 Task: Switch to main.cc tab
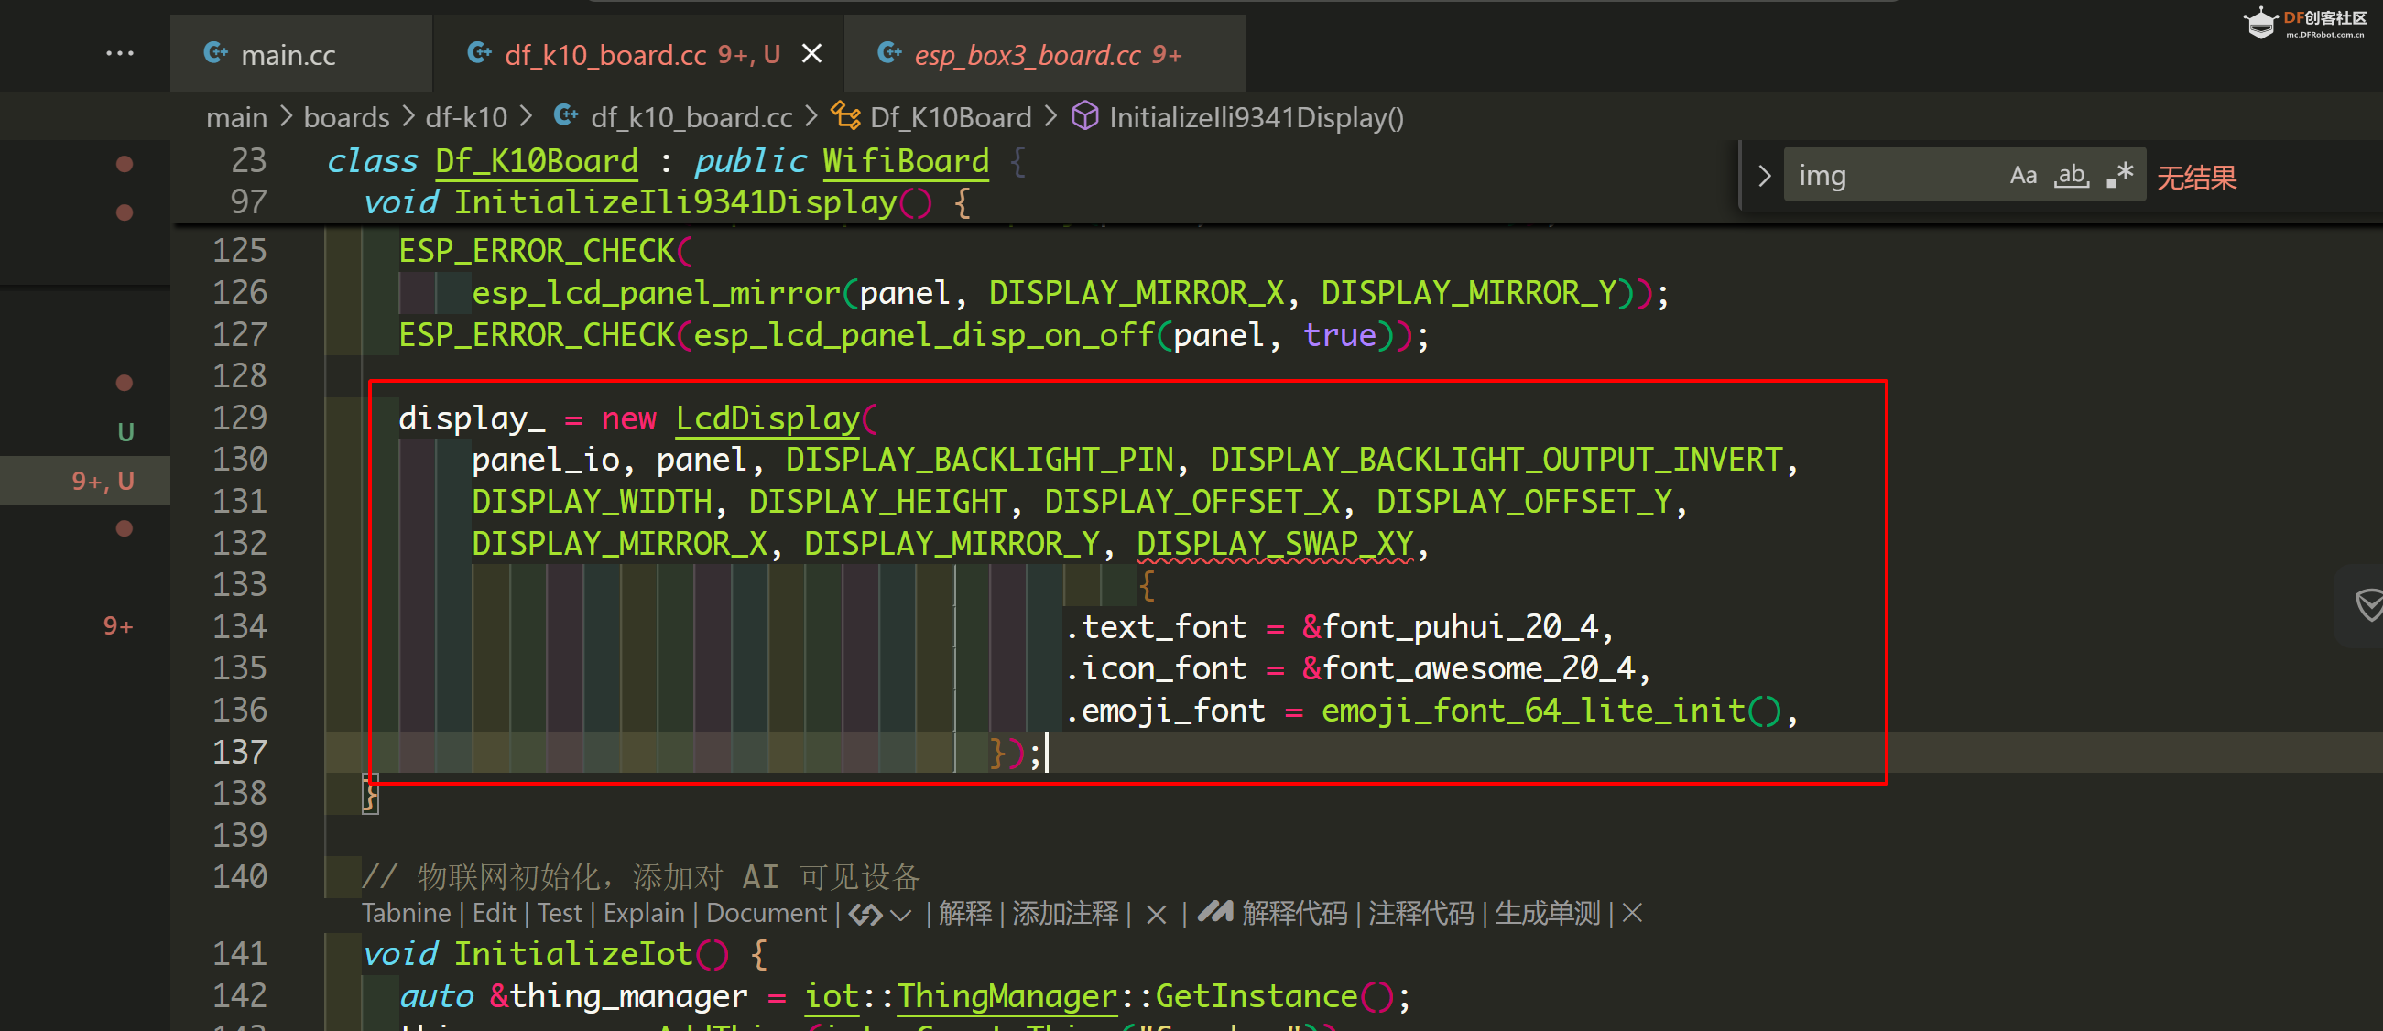pos(288,56)
